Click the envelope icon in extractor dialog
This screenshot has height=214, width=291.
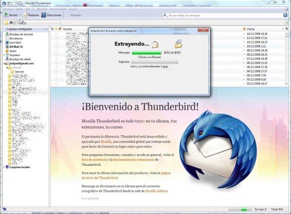(x=155, y=45)
